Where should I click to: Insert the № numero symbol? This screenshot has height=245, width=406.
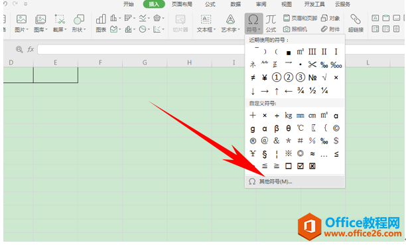pos(312,77)
